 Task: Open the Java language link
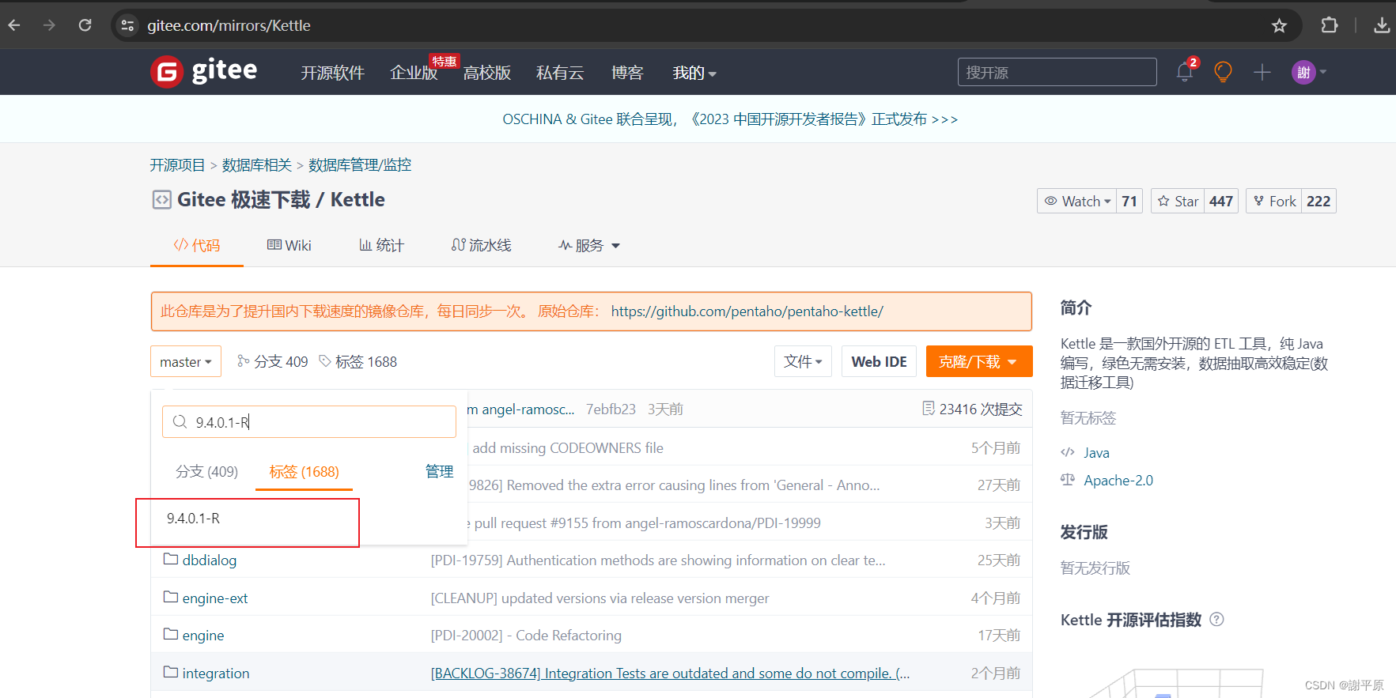pos(1096,453)
